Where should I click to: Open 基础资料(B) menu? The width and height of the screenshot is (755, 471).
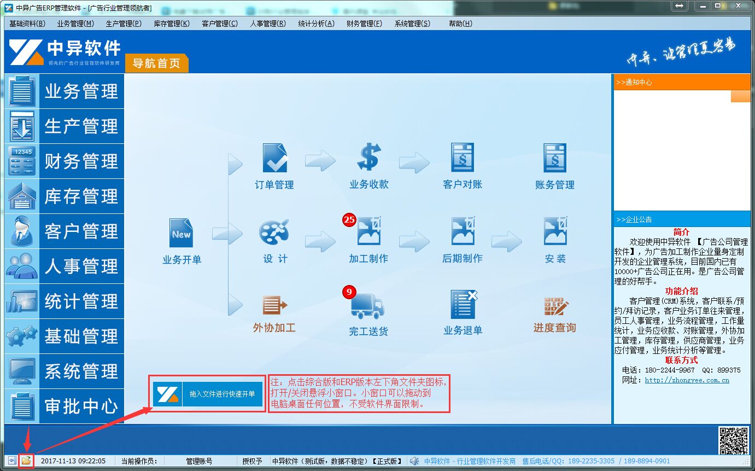coord(27,24)
